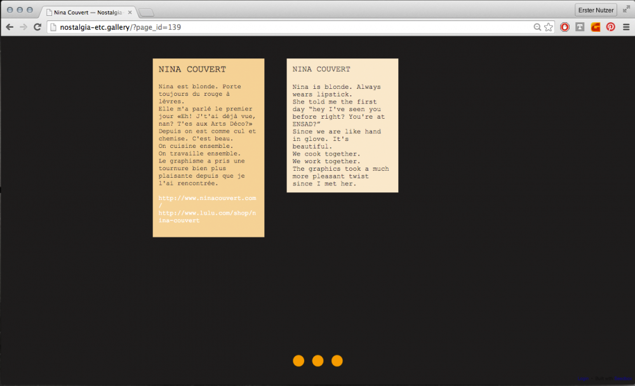Select the Nina Couvert browser tab

[86, 12]
